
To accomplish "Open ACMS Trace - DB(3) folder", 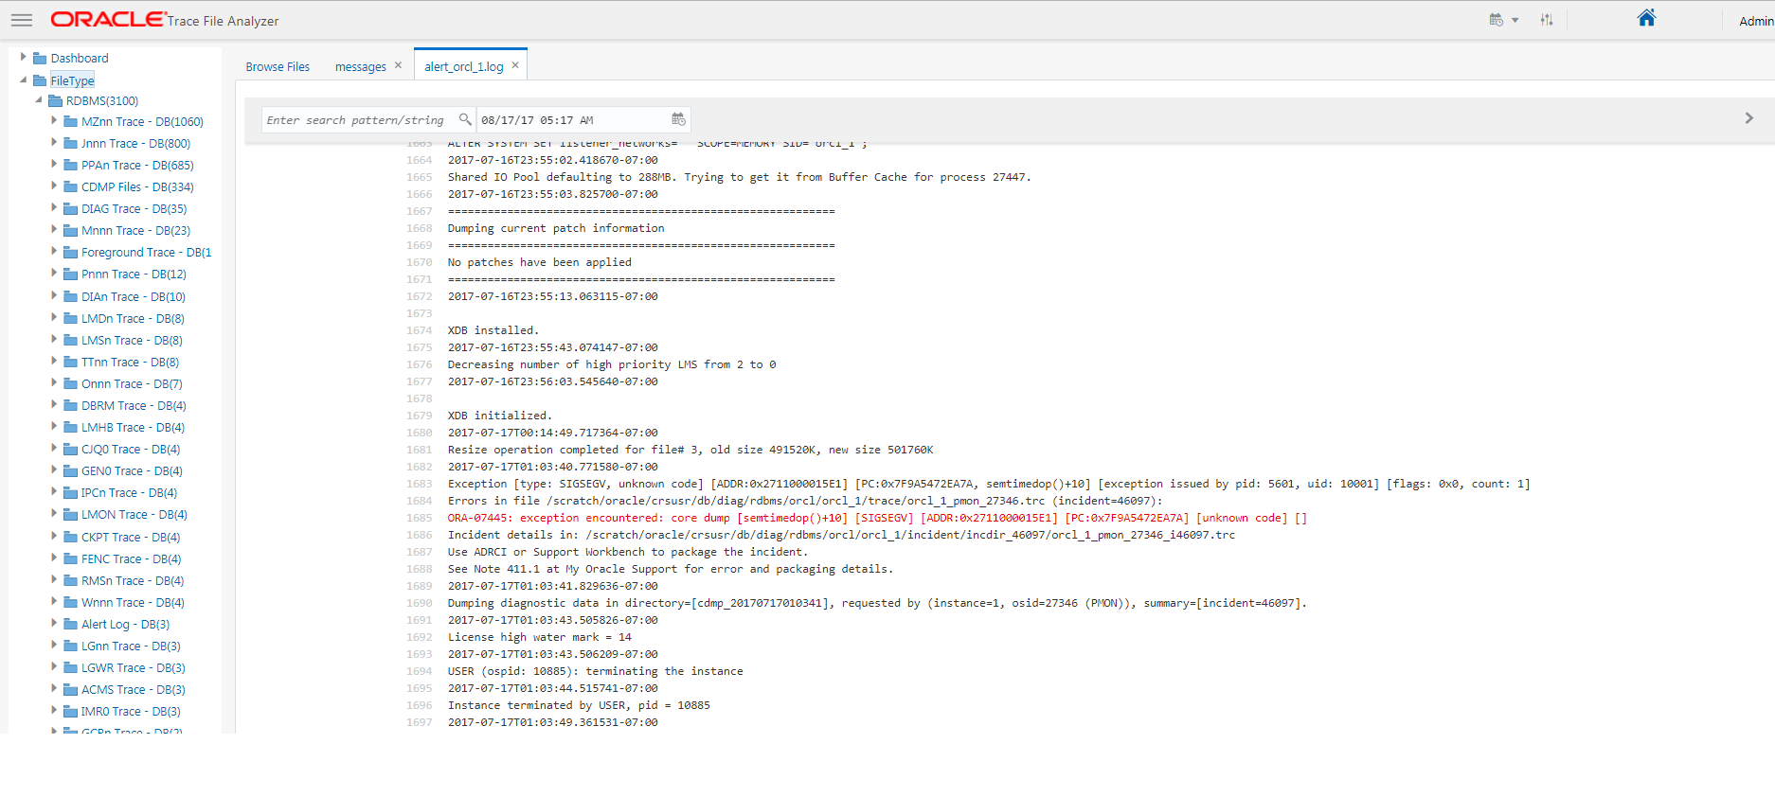I will 134,689.
